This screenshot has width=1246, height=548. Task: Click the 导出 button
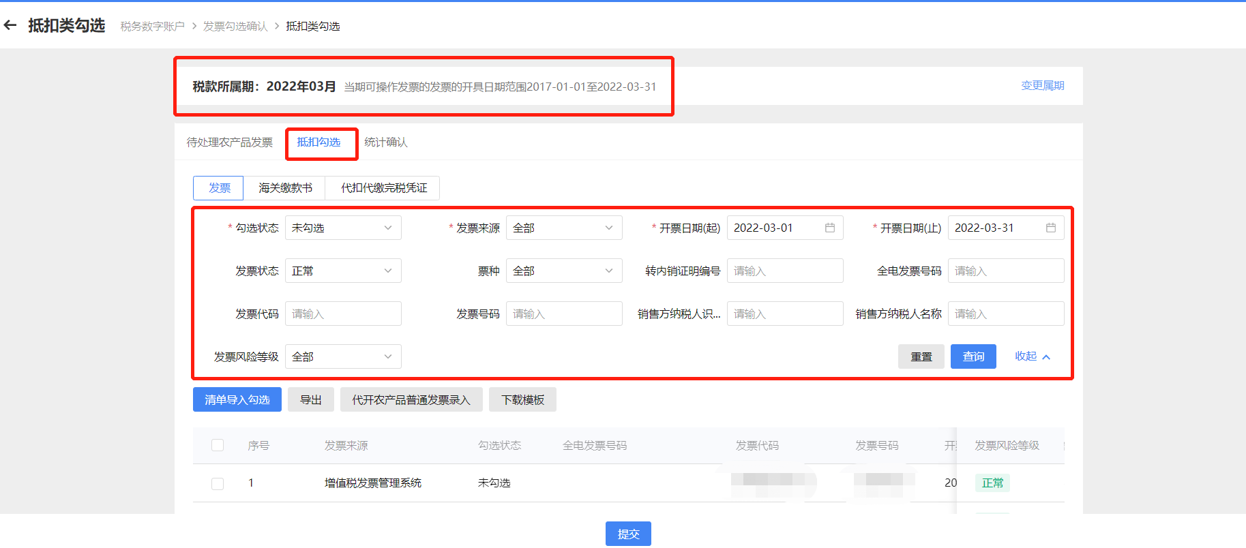(311, 399)
